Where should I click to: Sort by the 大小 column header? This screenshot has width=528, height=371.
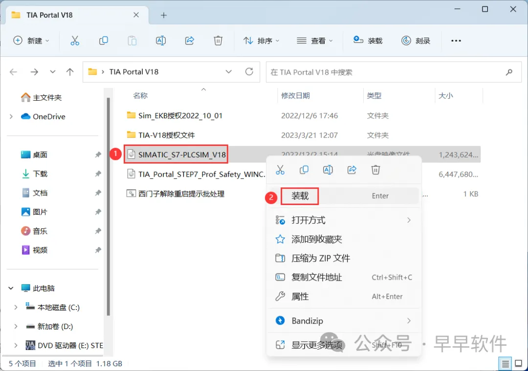click(446, 96)
